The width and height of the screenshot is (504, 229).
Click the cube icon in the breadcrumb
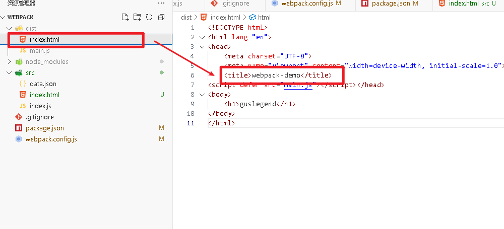(253, 17)
